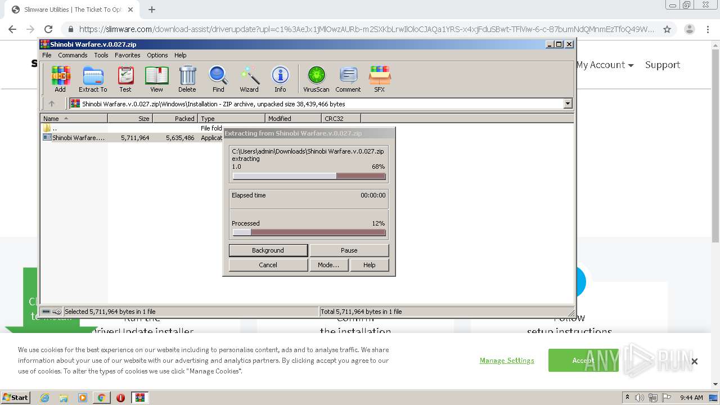Open Chrome three-dot menu
This screenshot has width=720, height=405.
[709, 29]
